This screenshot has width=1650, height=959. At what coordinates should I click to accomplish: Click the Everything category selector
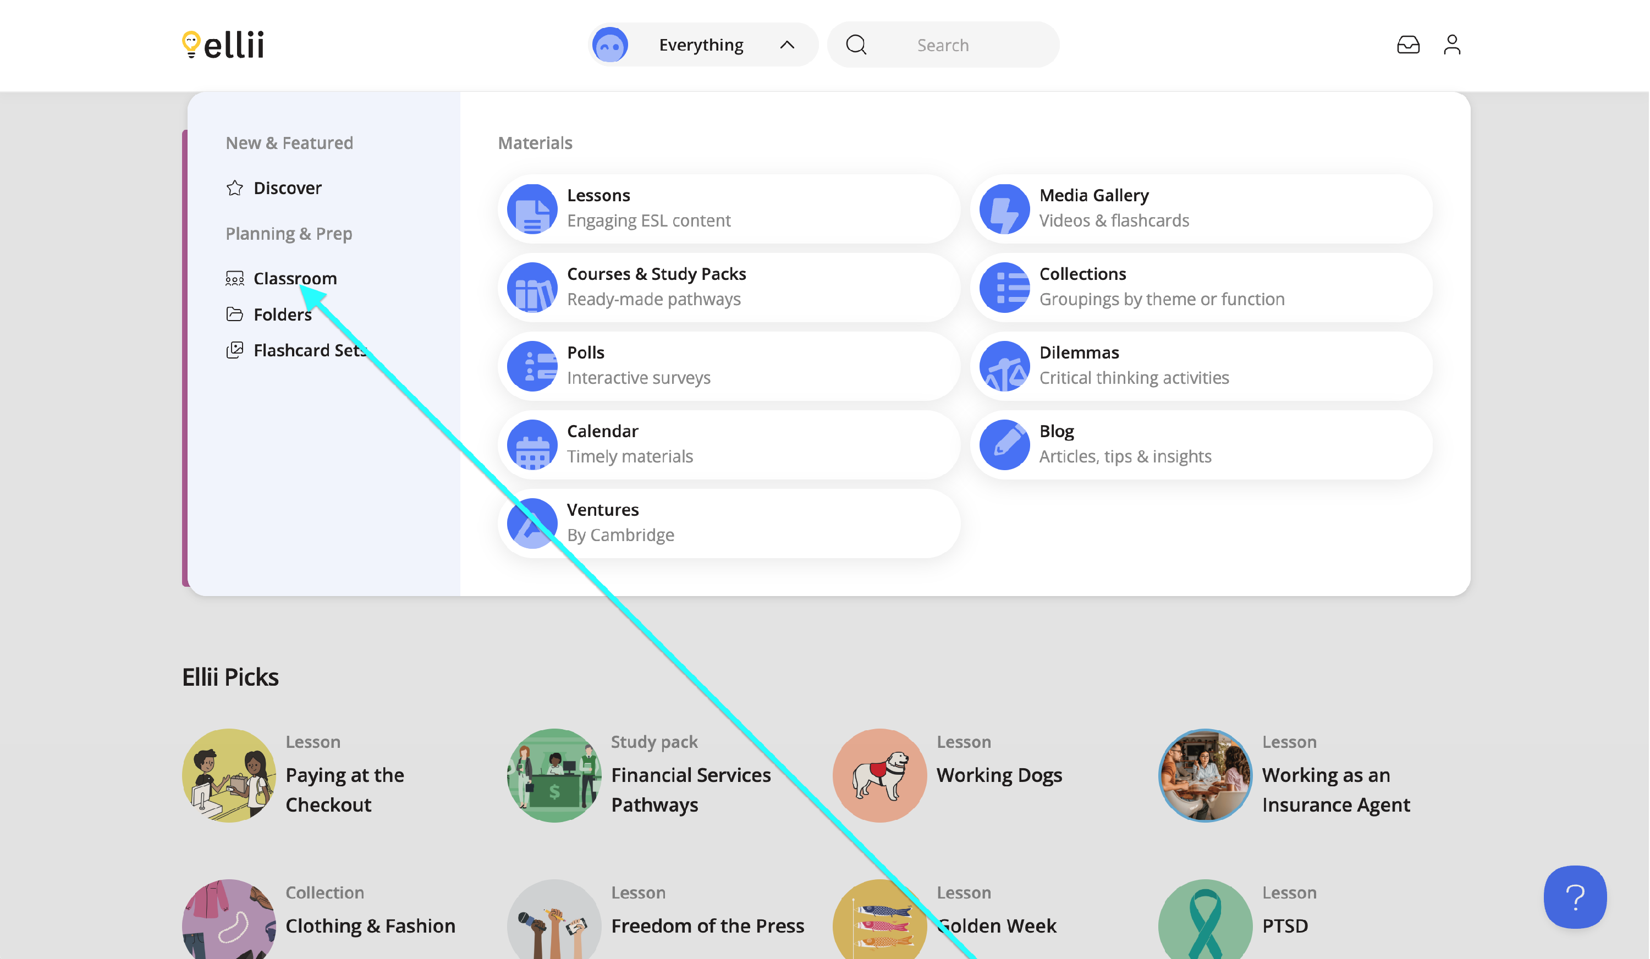point(701,45)
